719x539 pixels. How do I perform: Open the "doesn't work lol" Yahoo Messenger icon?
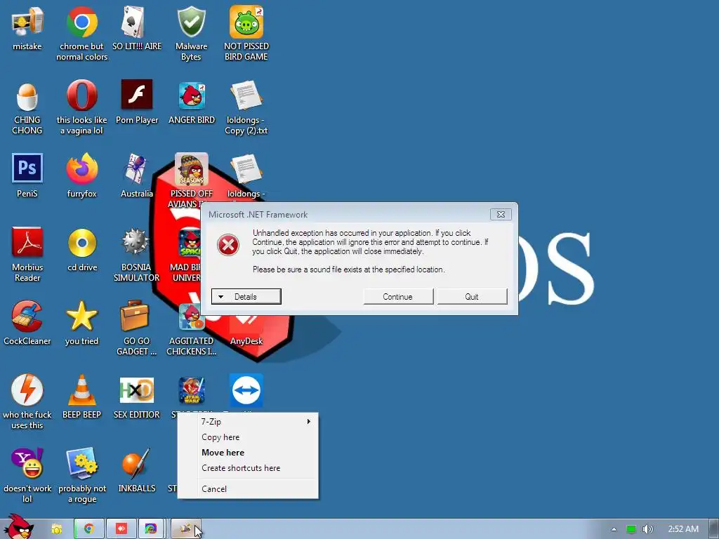tap(27, 463)
